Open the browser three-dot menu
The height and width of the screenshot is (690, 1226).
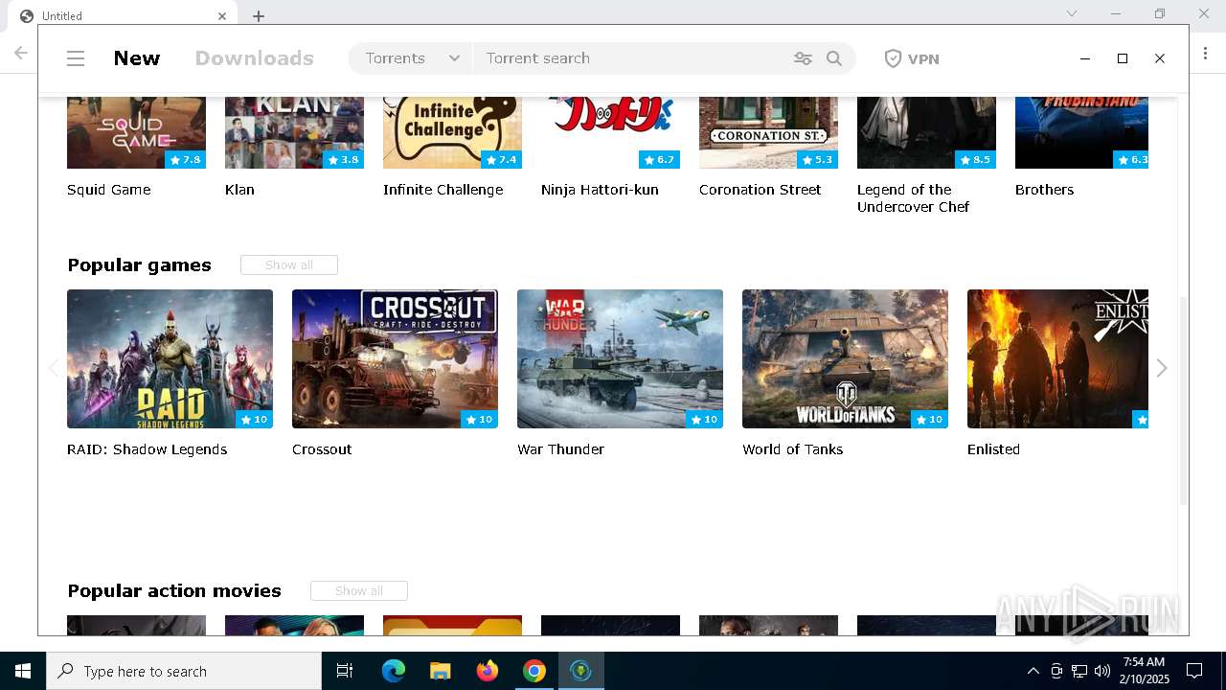[x=1206, y=54]
